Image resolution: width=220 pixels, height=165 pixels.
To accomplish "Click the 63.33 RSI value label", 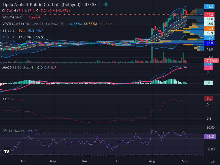I will tap(210, 136).
